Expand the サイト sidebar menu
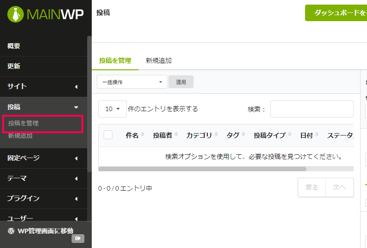This screenshot has width=367, height=248. tap(44, 86)
